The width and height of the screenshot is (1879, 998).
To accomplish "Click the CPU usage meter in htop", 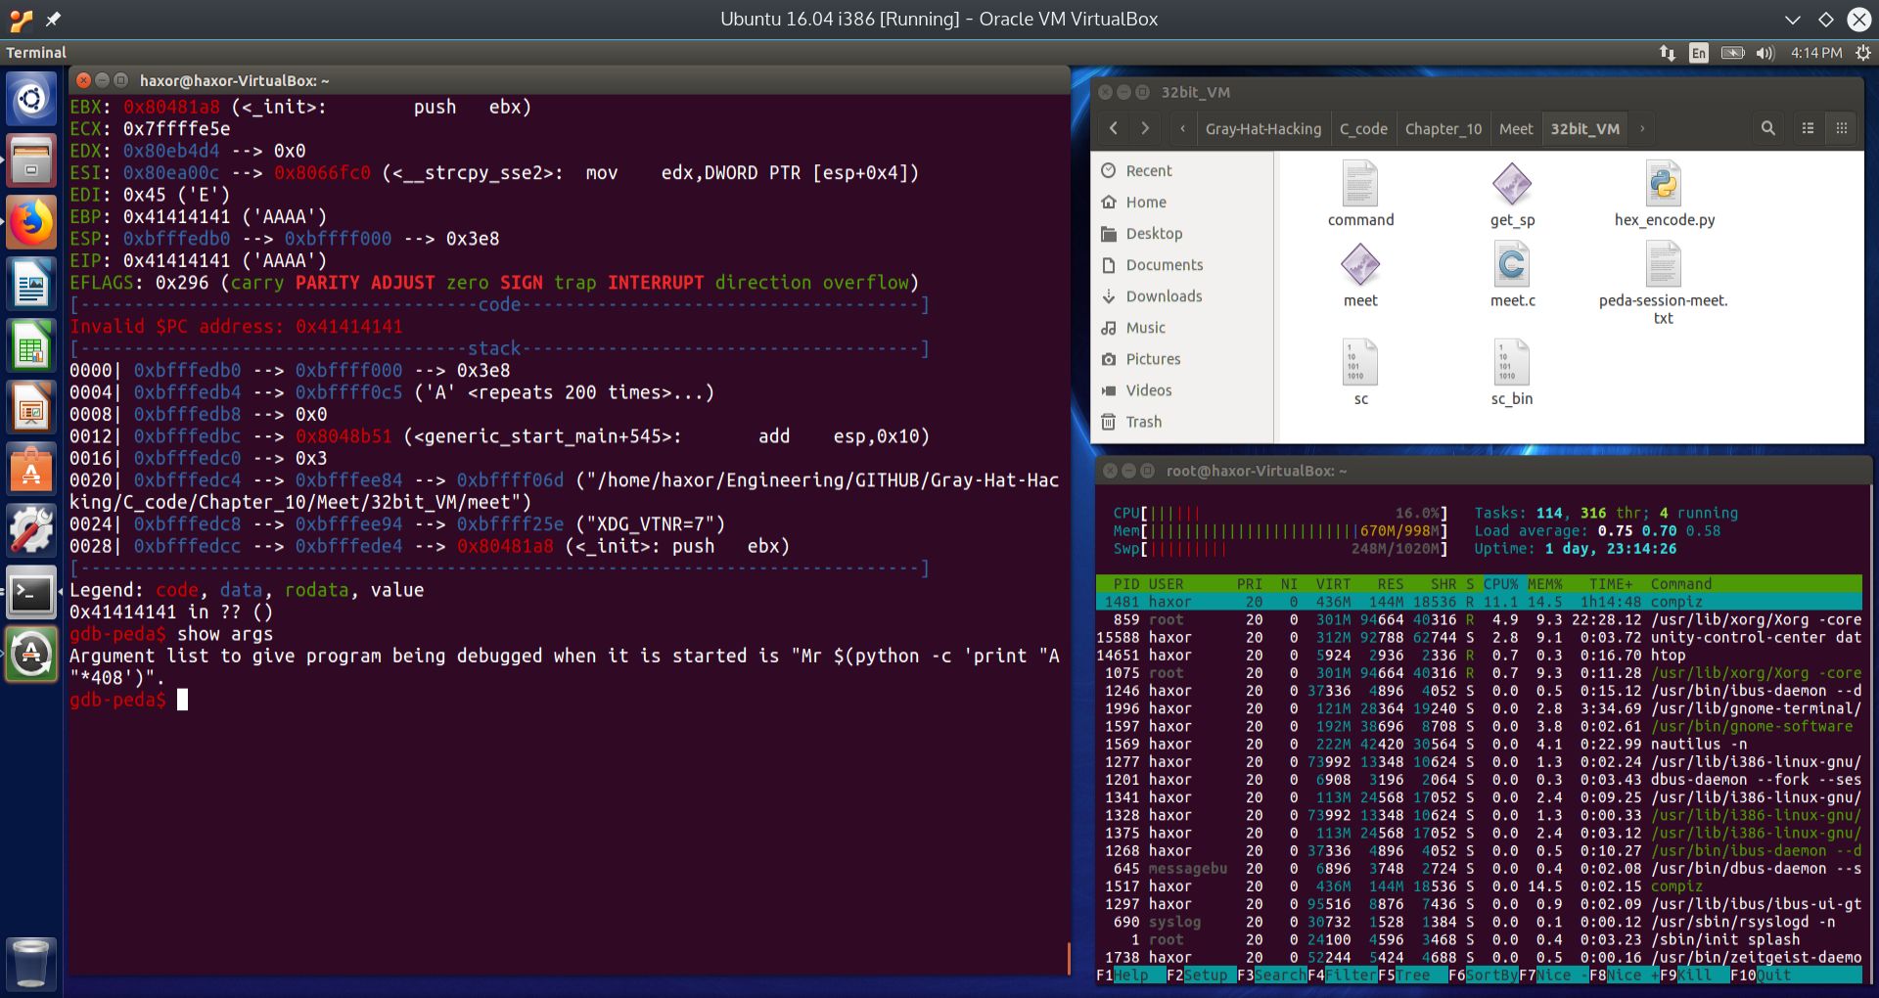I will [x=1272, y=512].
